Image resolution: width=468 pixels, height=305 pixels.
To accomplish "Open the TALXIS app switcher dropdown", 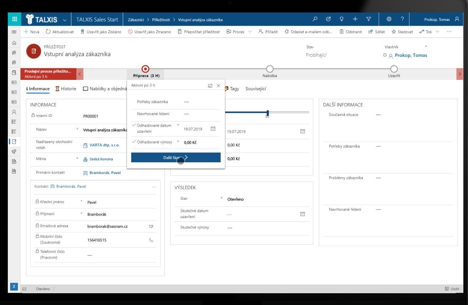I will point(65,20).
